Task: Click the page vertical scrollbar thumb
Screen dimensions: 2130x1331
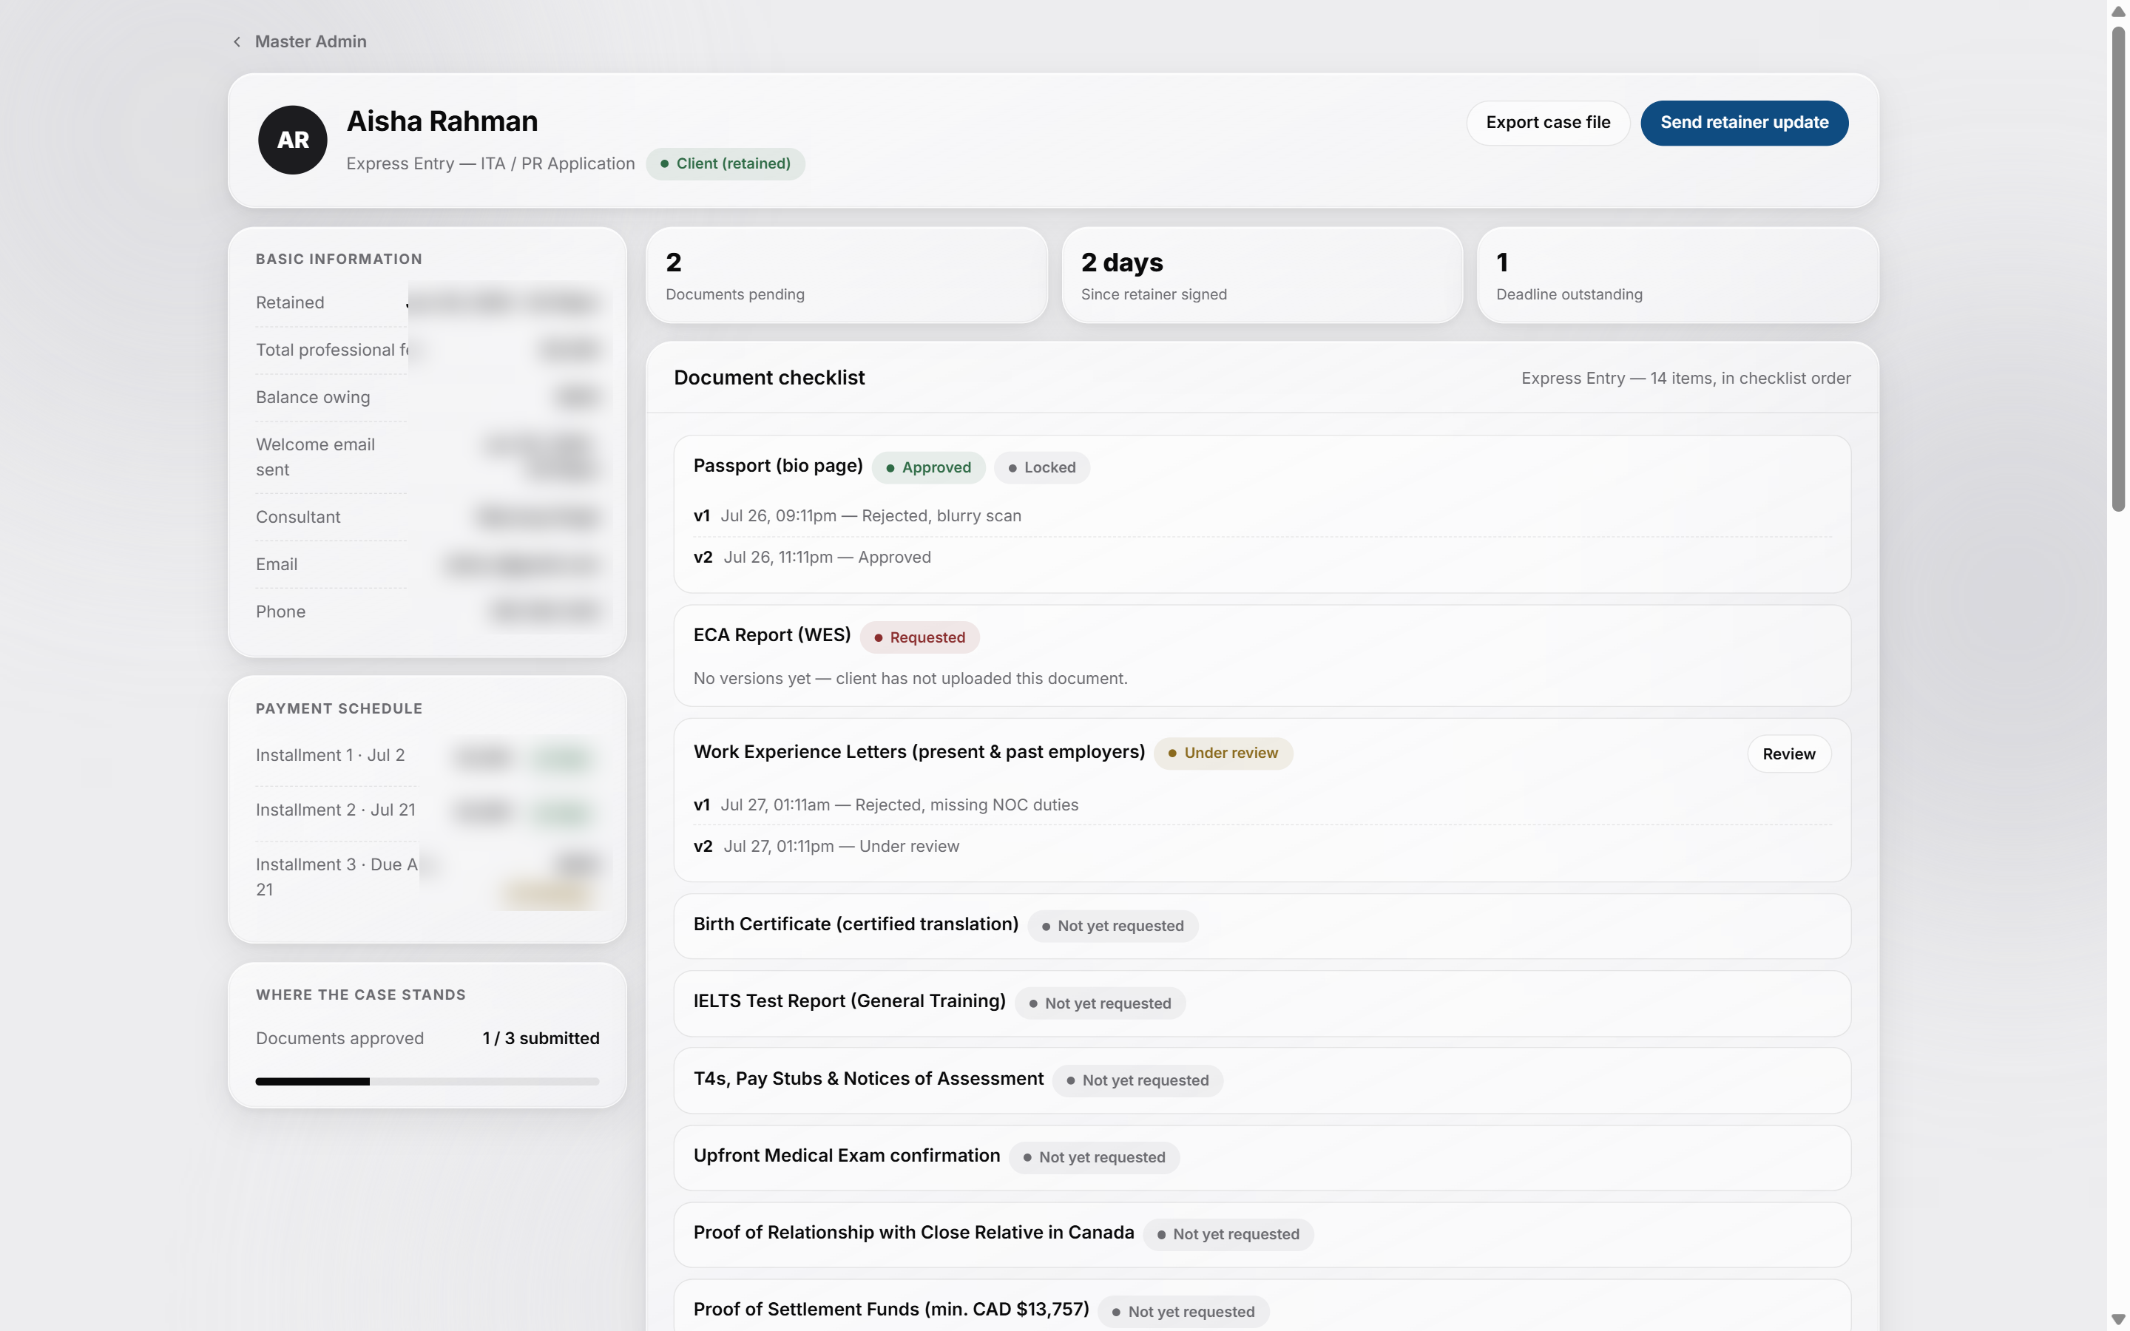Action: (2117, 268)
